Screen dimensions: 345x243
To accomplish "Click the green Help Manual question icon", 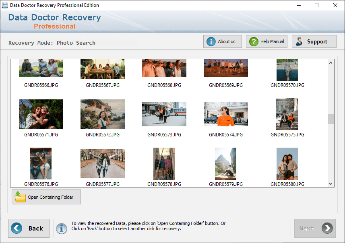I will 254,41.
